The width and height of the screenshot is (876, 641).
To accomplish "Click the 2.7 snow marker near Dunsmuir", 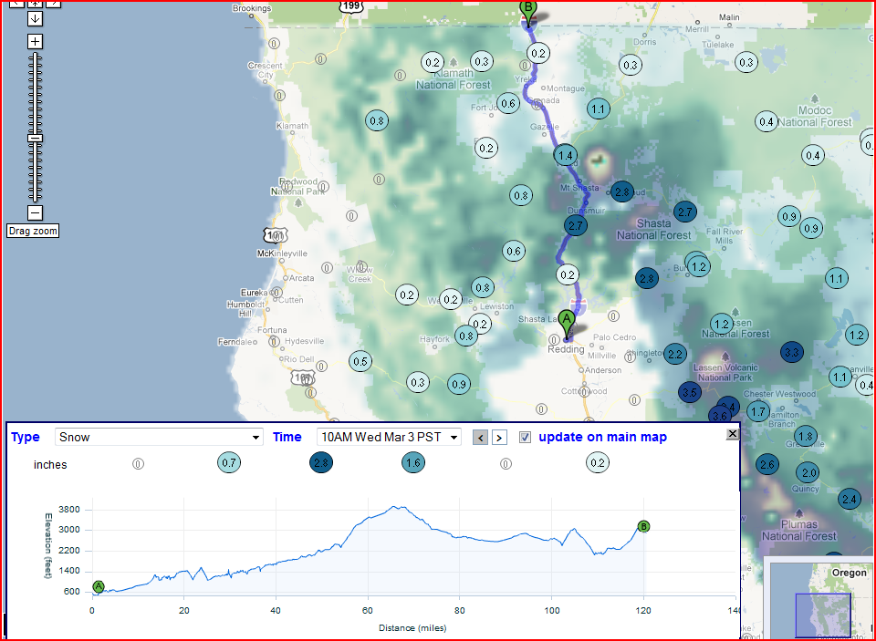I will [x=576, y=225].
